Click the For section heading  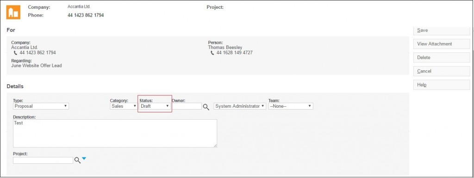click(11, 30)
